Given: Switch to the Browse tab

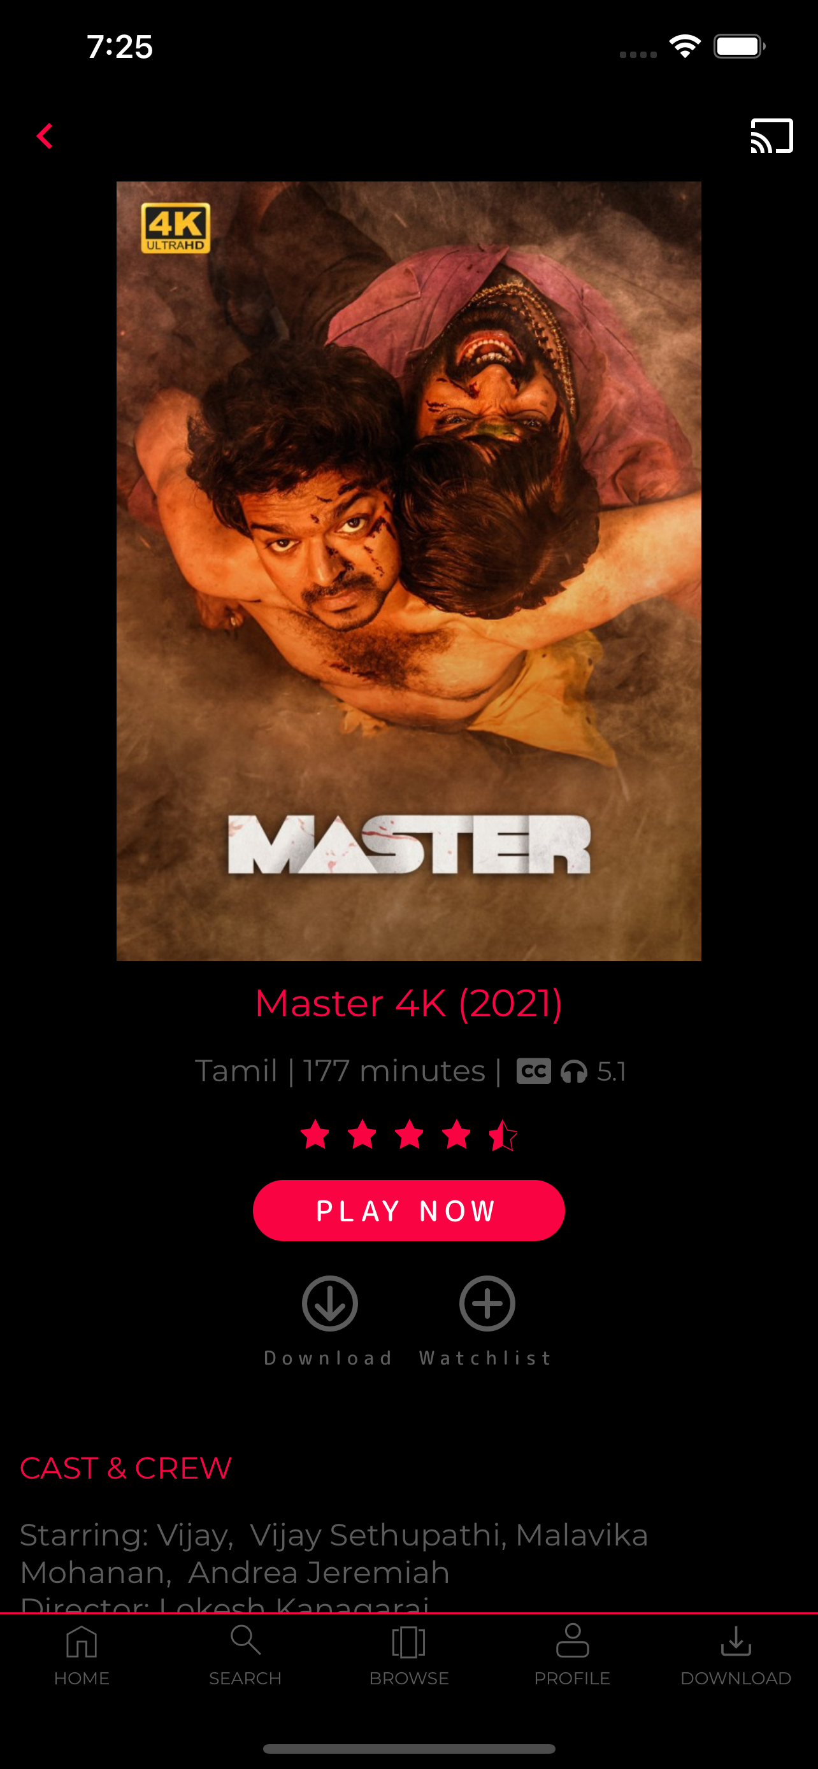Looking at the screenshot, I should coord(408,1655).
